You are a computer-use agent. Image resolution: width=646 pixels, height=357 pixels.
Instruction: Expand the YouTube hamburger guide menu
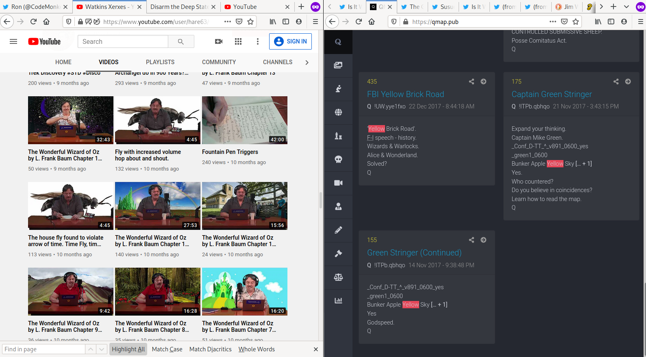coord(13,41)
